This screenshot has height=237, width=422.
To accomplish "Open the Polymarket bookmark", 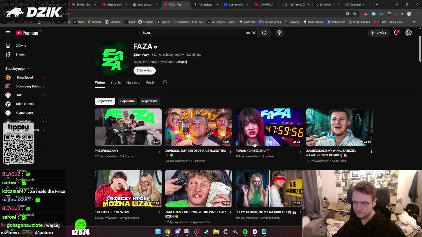I will click(x=336, y=22).
